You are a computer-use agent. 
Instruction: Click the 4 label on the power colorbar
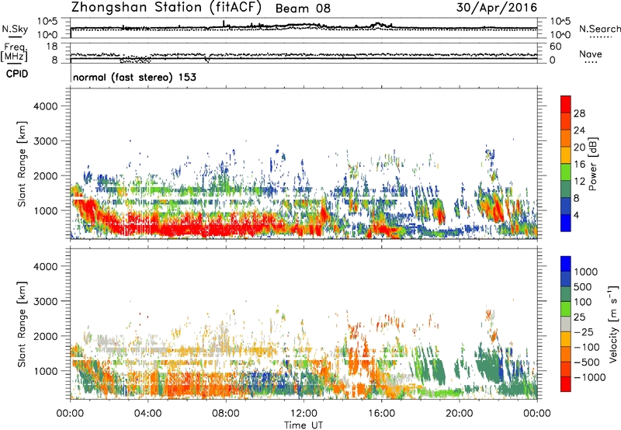(577, 215)
